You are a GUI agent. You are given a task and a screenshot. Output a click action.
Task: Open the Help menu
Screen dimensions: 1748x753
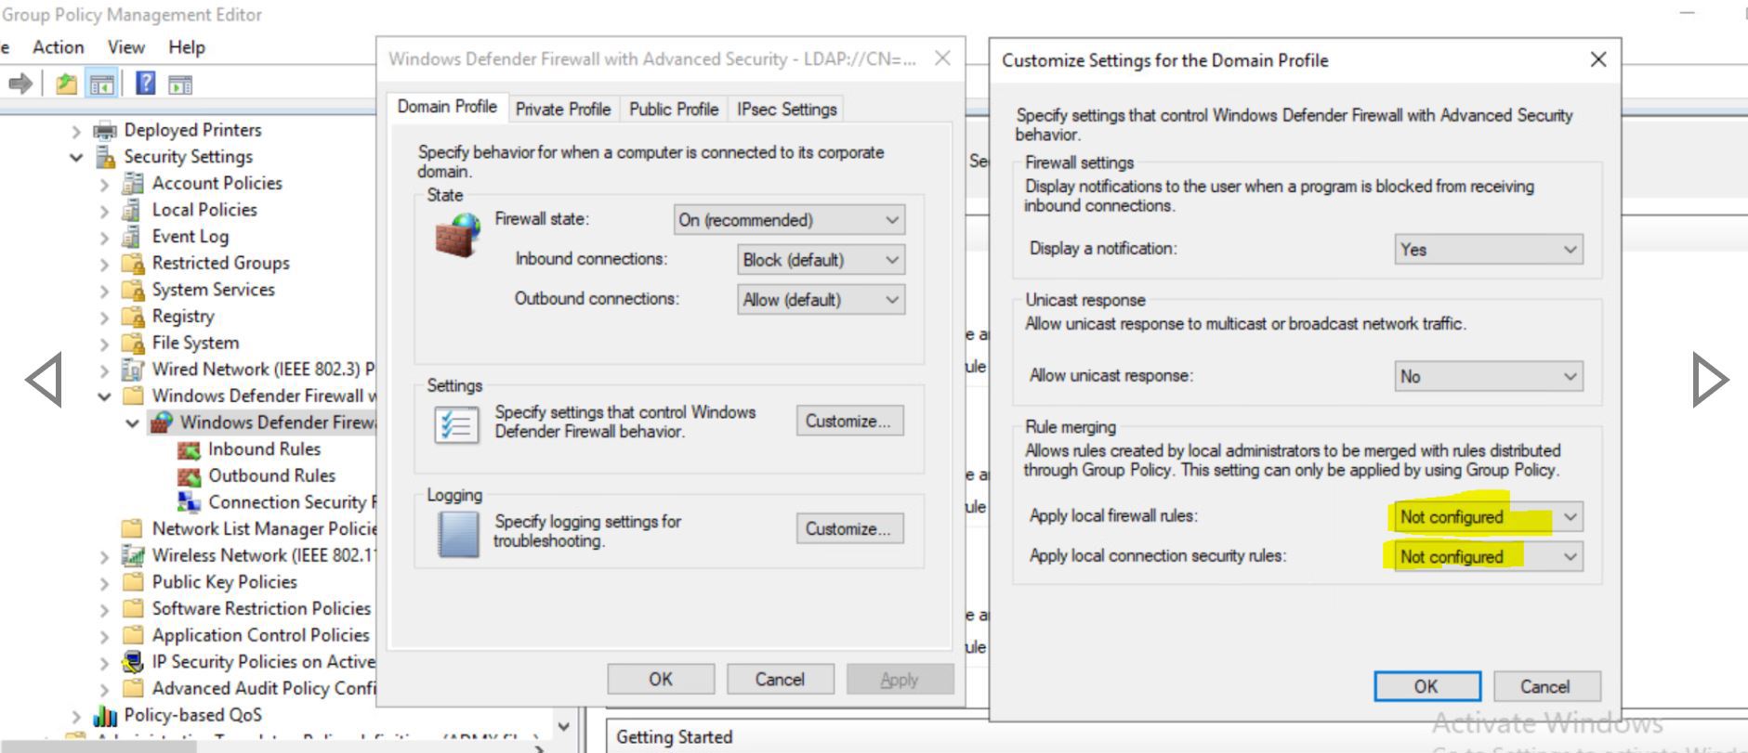point(186,47)
